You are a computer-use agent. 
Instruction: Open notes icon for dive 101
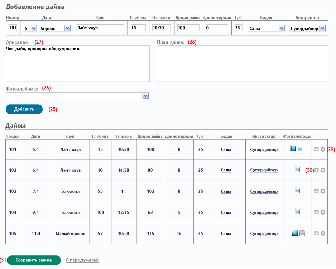[301, 148]
